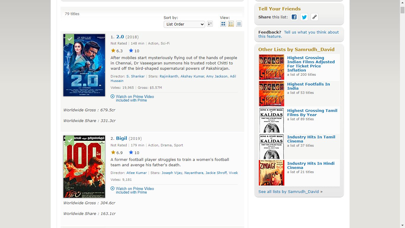Select the 'Votes: 9,181' text for Bigil
This screenshot has height=228, width=405.
coord(121,180)
